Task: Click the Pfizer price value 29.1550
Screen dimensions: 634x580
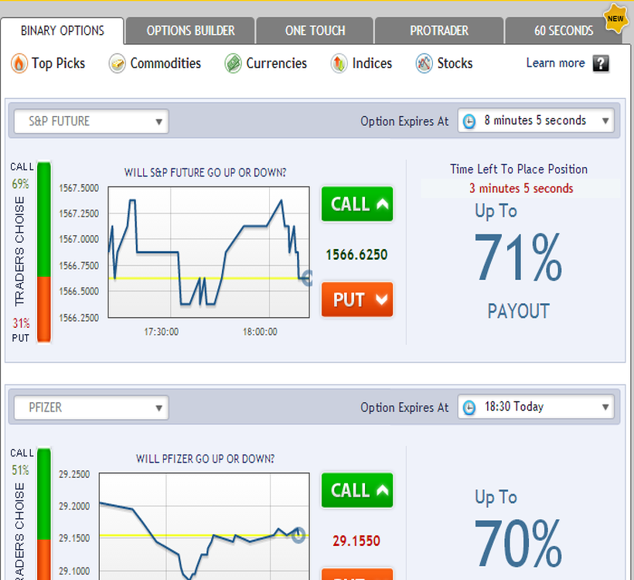Action: point(356,541)
